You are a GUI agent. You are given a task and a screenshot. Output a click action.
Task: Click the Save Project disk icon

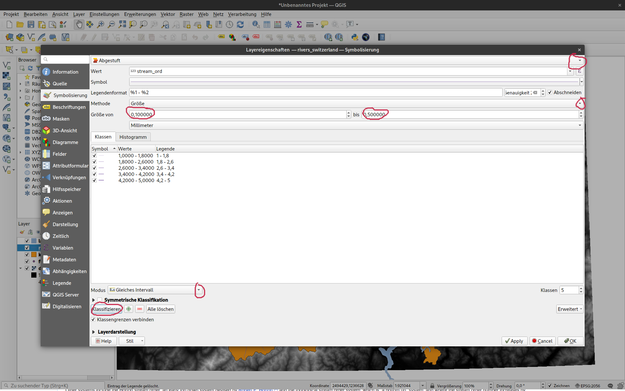tap(31, 24)
